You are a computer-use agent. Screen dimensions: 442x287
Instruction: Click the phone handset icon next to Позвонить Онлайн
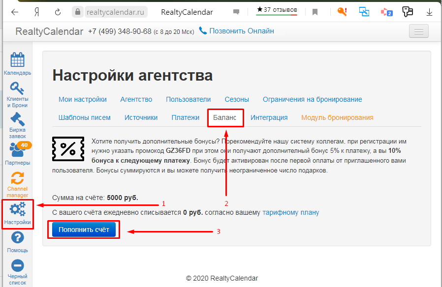(x=203, y=30)
